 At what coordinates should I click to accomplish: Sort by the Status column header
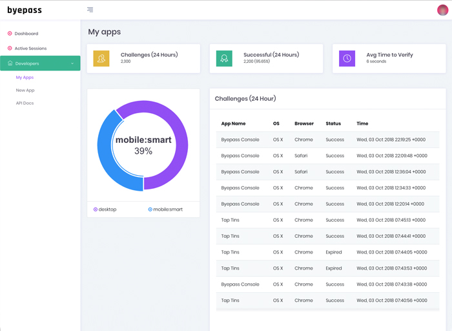click(x=333, y=123)
